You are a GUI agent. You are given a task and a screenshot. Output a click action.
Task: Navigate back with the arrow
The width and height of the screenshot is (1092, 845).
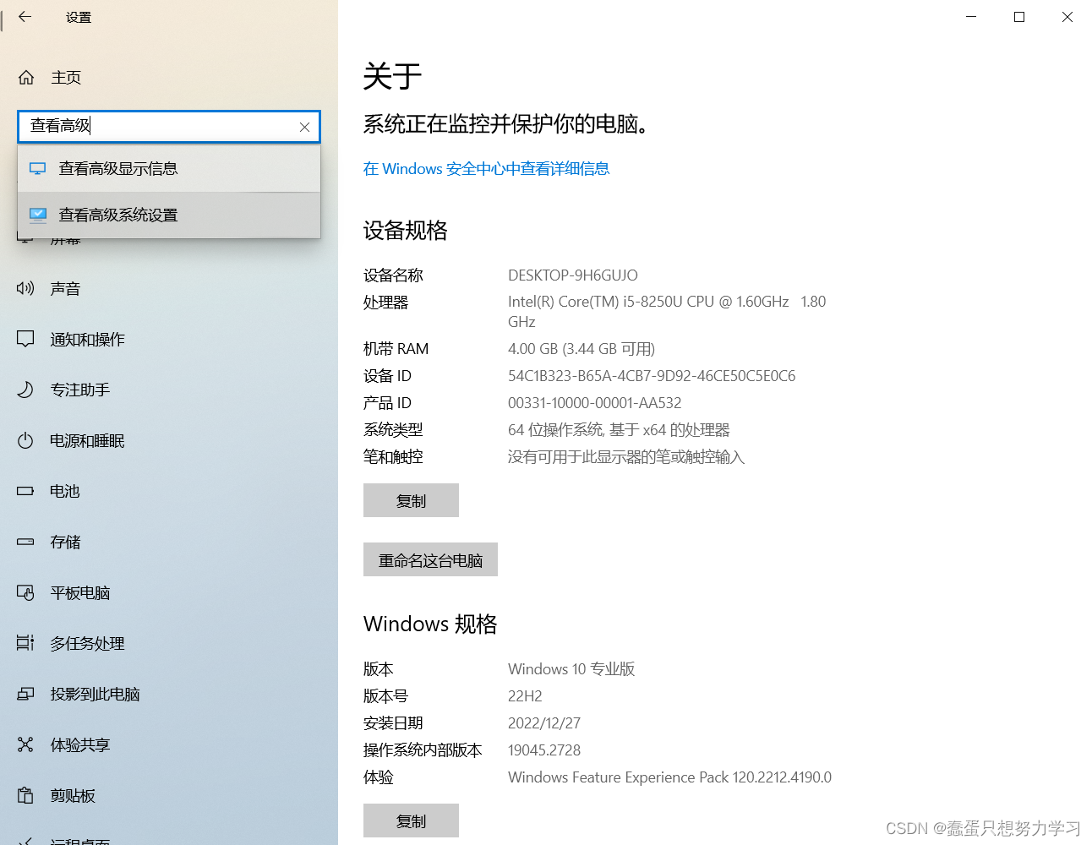coord(25,16)
